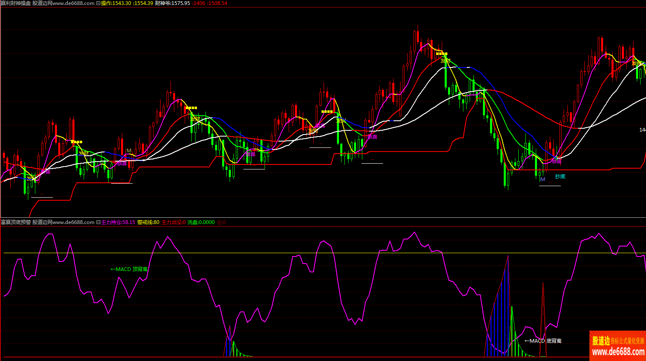Click the 警戒线:80 yellow label
This screenshot has height=361, width=646.
click(148, 222)
